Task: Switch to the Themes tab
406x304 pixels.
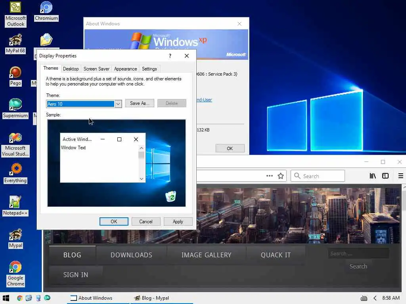Action: pos(51,68)
